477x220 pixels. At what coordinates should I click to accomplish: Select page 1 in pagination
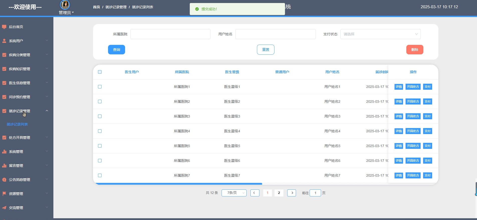[x=267, y=193]
